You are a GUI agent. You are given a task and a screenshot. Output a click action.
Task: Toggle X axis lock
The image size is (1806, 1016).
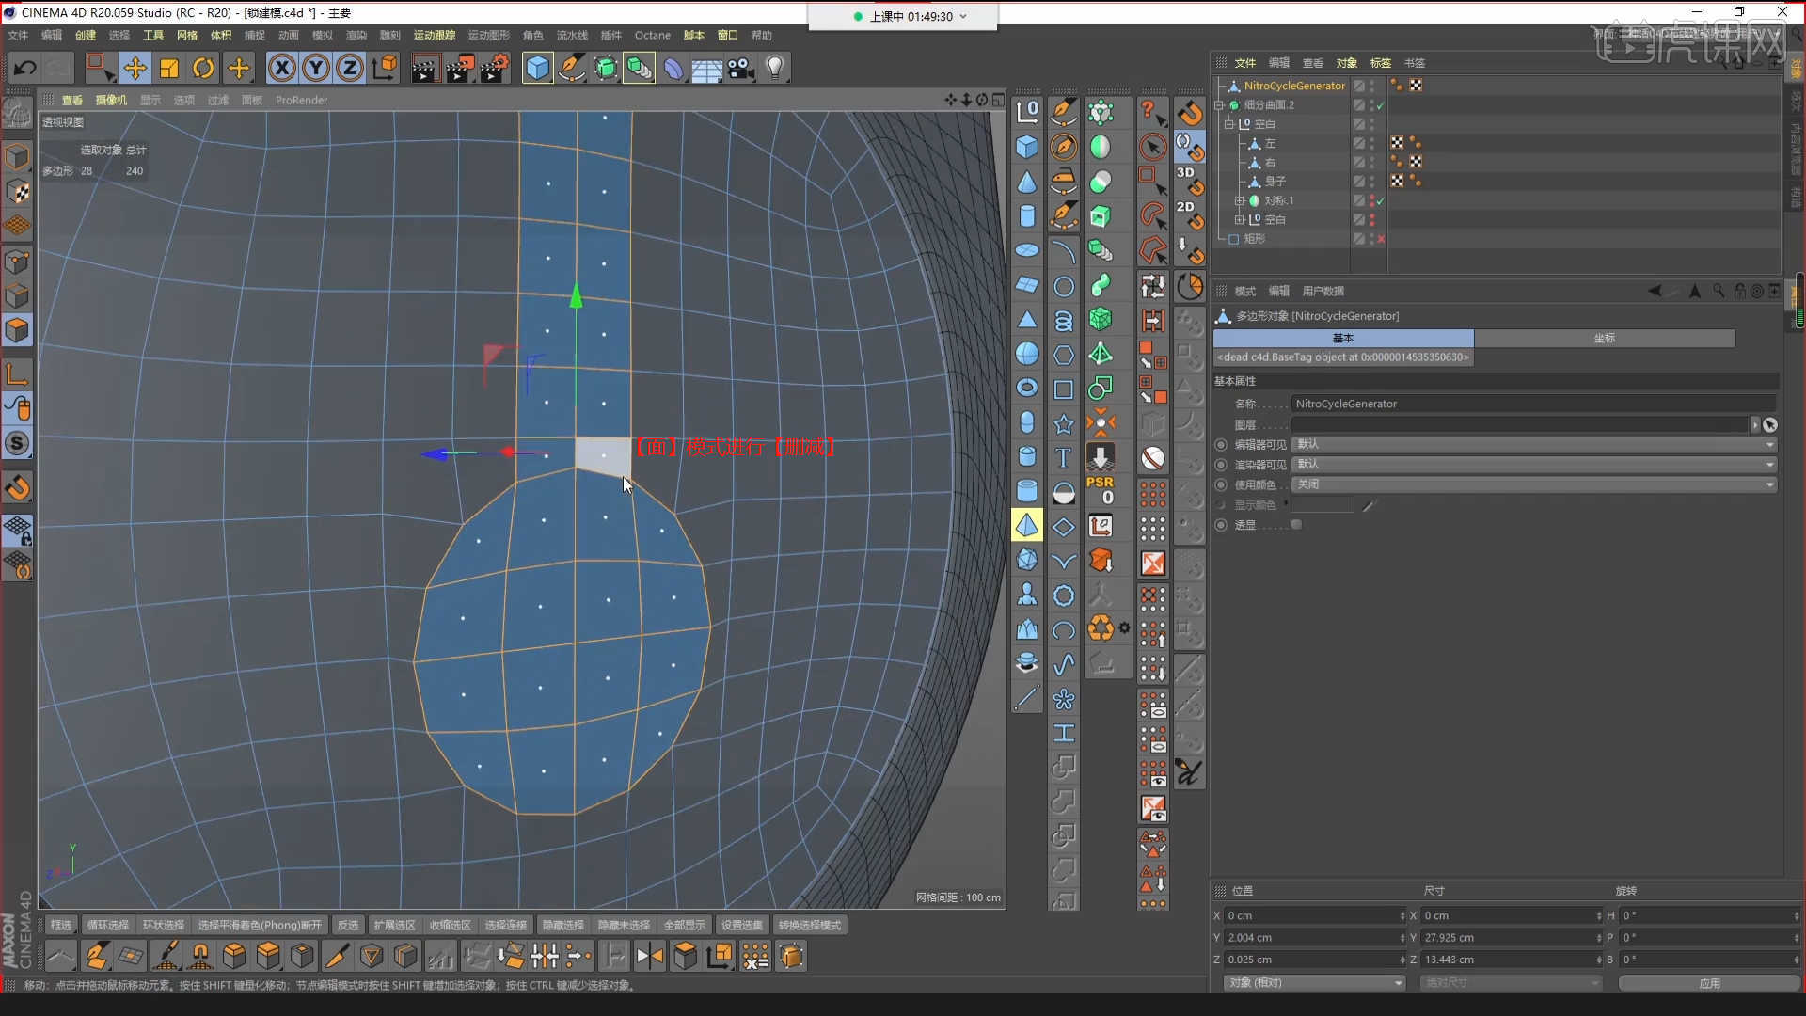(282, 68)
